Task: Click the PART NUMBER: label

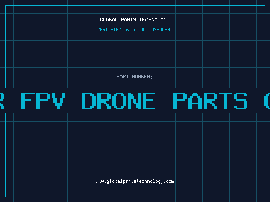Action: [134, 77]
